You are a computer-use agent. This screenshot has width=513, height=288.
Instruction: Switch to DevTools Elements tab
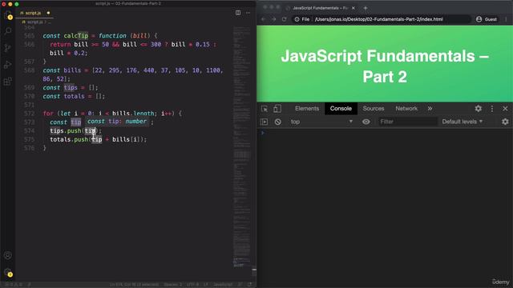pyautogui.click(x=307, y=109)
